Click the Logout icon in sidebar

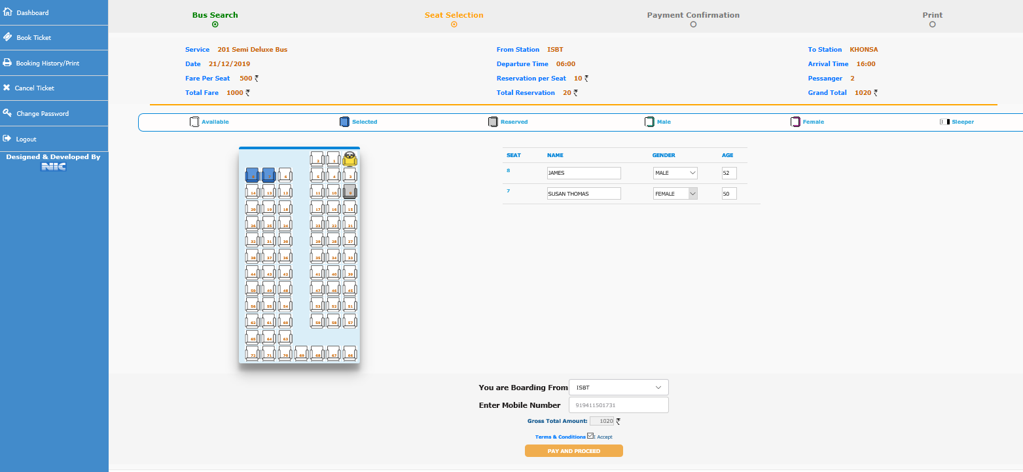pos(7,139)
